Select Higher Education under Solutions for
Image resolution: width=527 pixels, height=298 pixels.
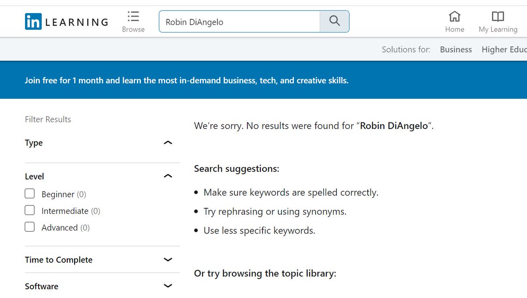504,49
